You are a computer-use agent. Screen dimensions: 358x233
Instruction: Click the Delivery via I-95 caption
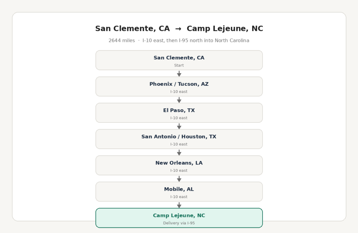tap(179, 223)
